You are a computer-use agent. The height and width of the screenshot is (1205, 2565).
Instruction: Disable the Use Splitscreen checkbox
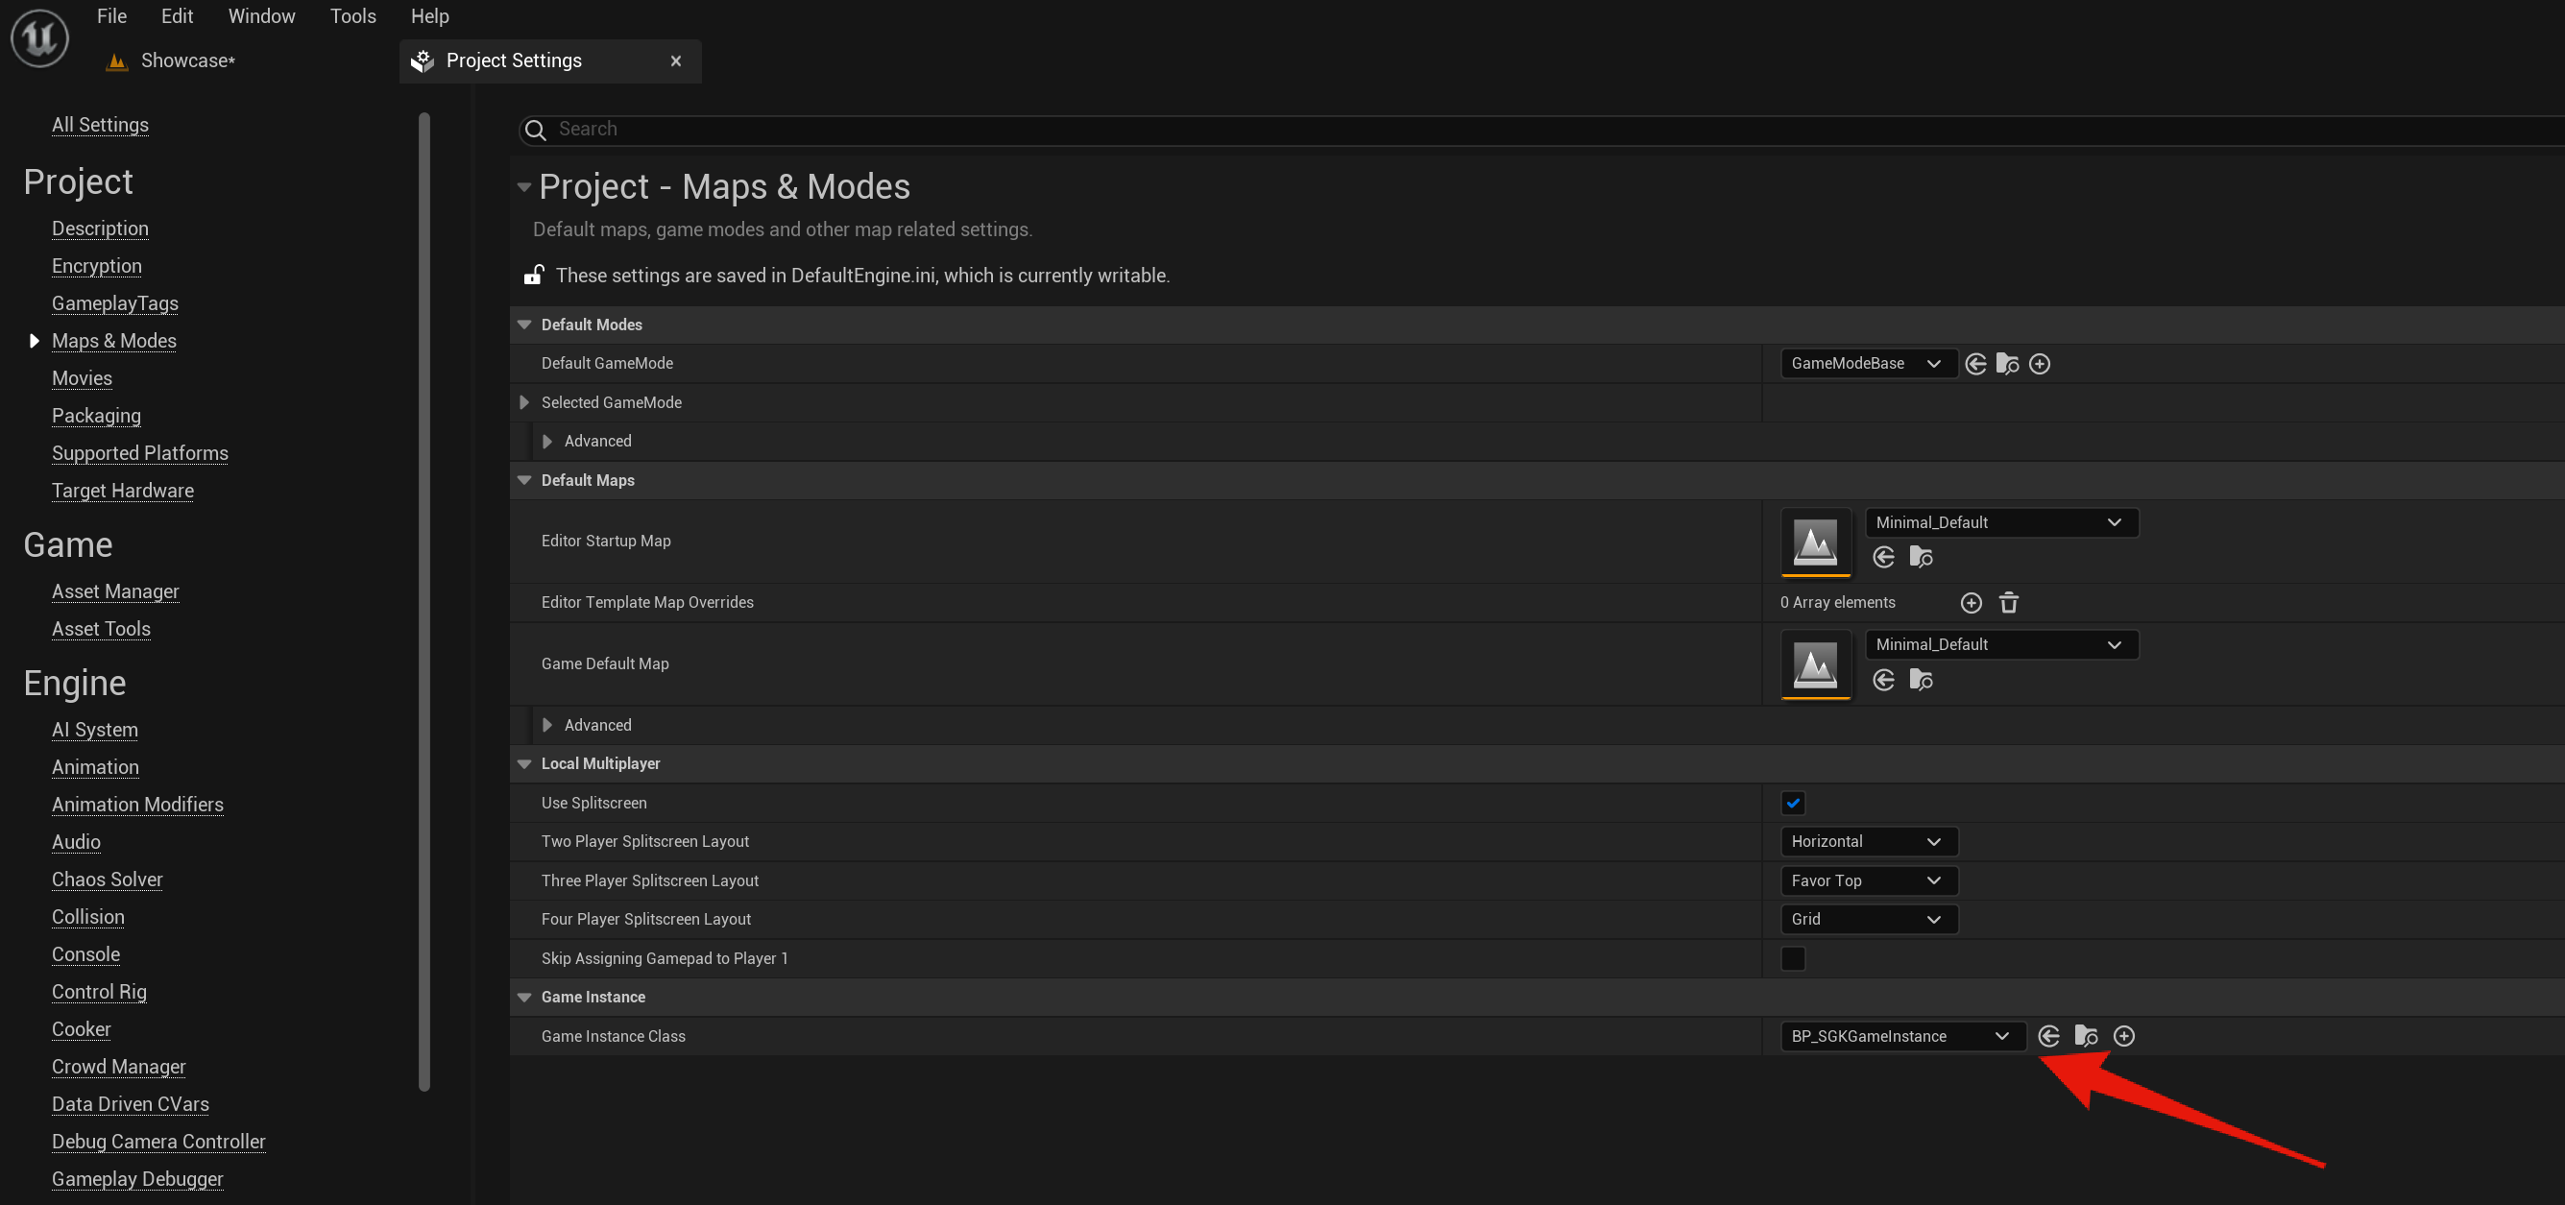pyautogui.click(x=1792, y=803)
